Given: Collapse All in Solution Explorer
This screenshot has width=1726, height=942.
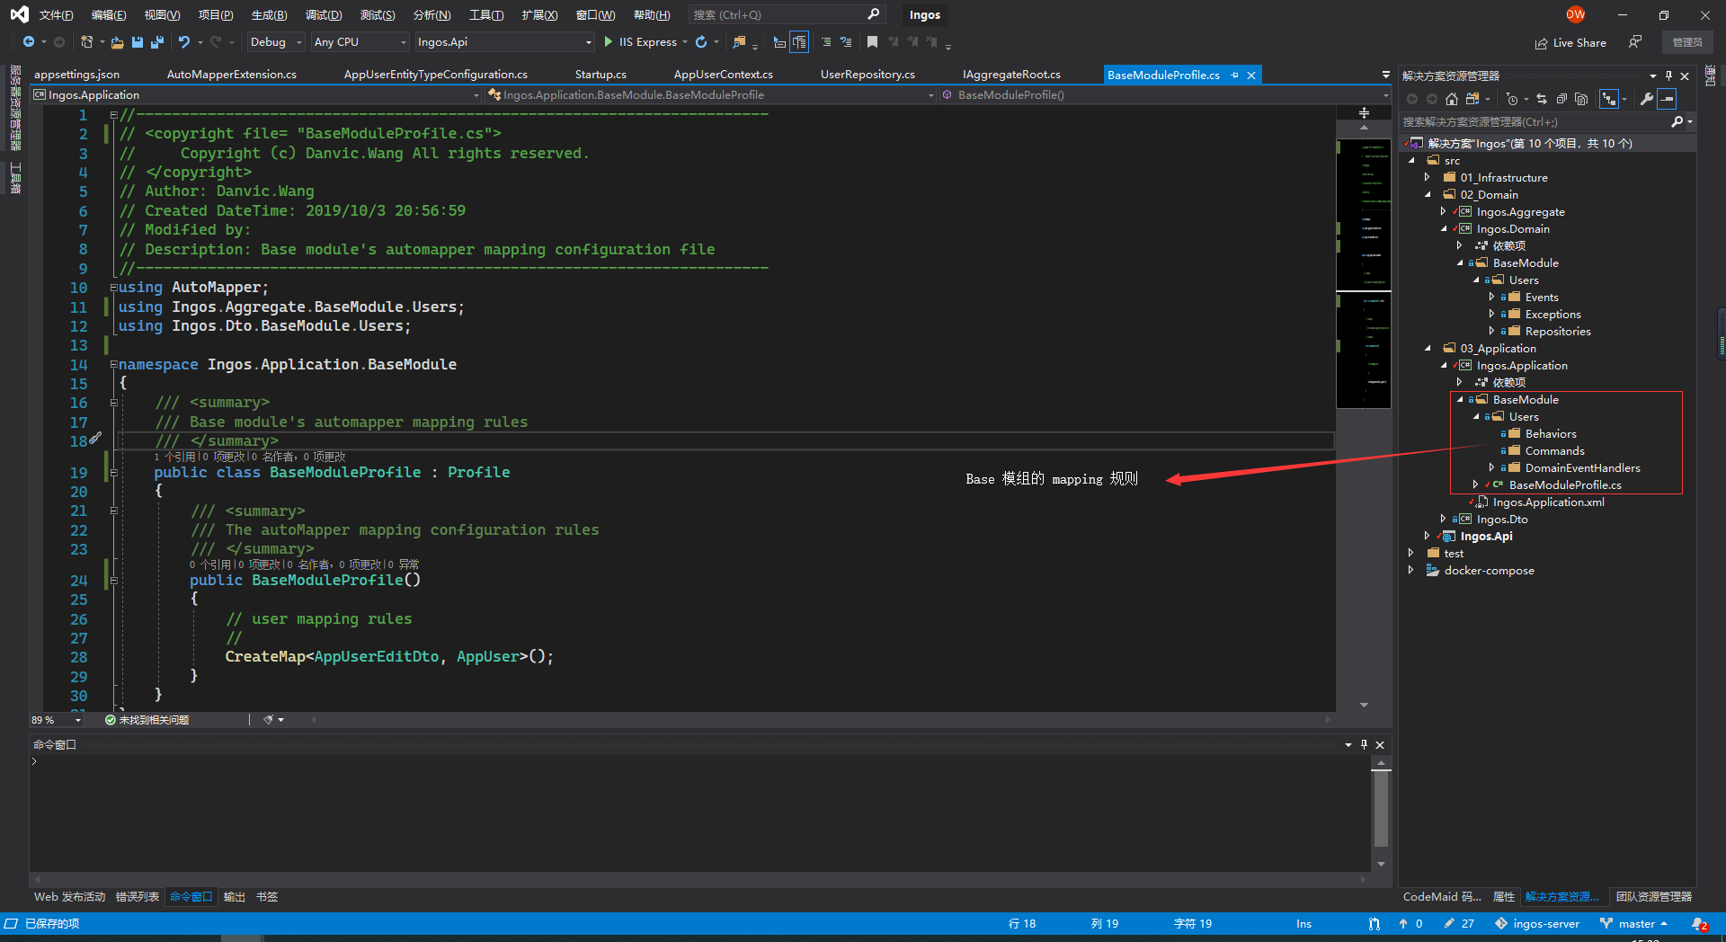Looking at the screenshot, I should pos(1561,99).
